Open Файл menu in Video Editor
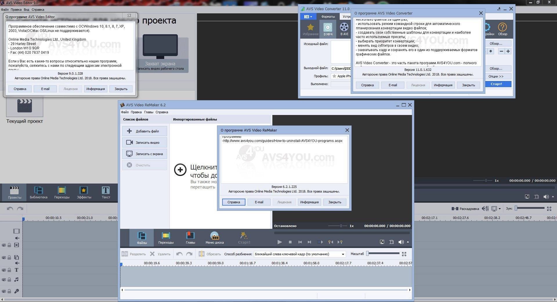 pos(5,10)
